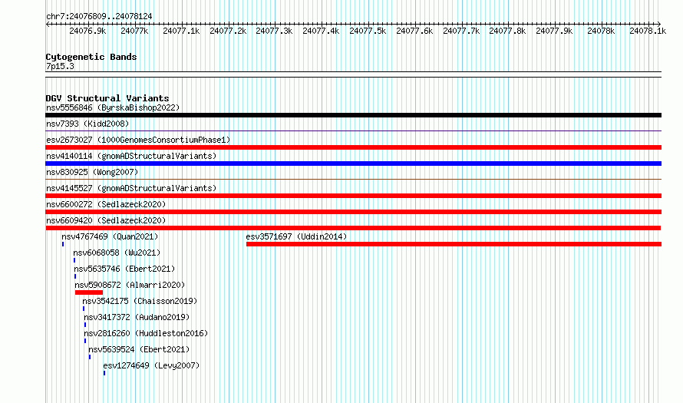
Task: Click the nsv3542175 (Chaisson2019) label
Action: (140, 301)
